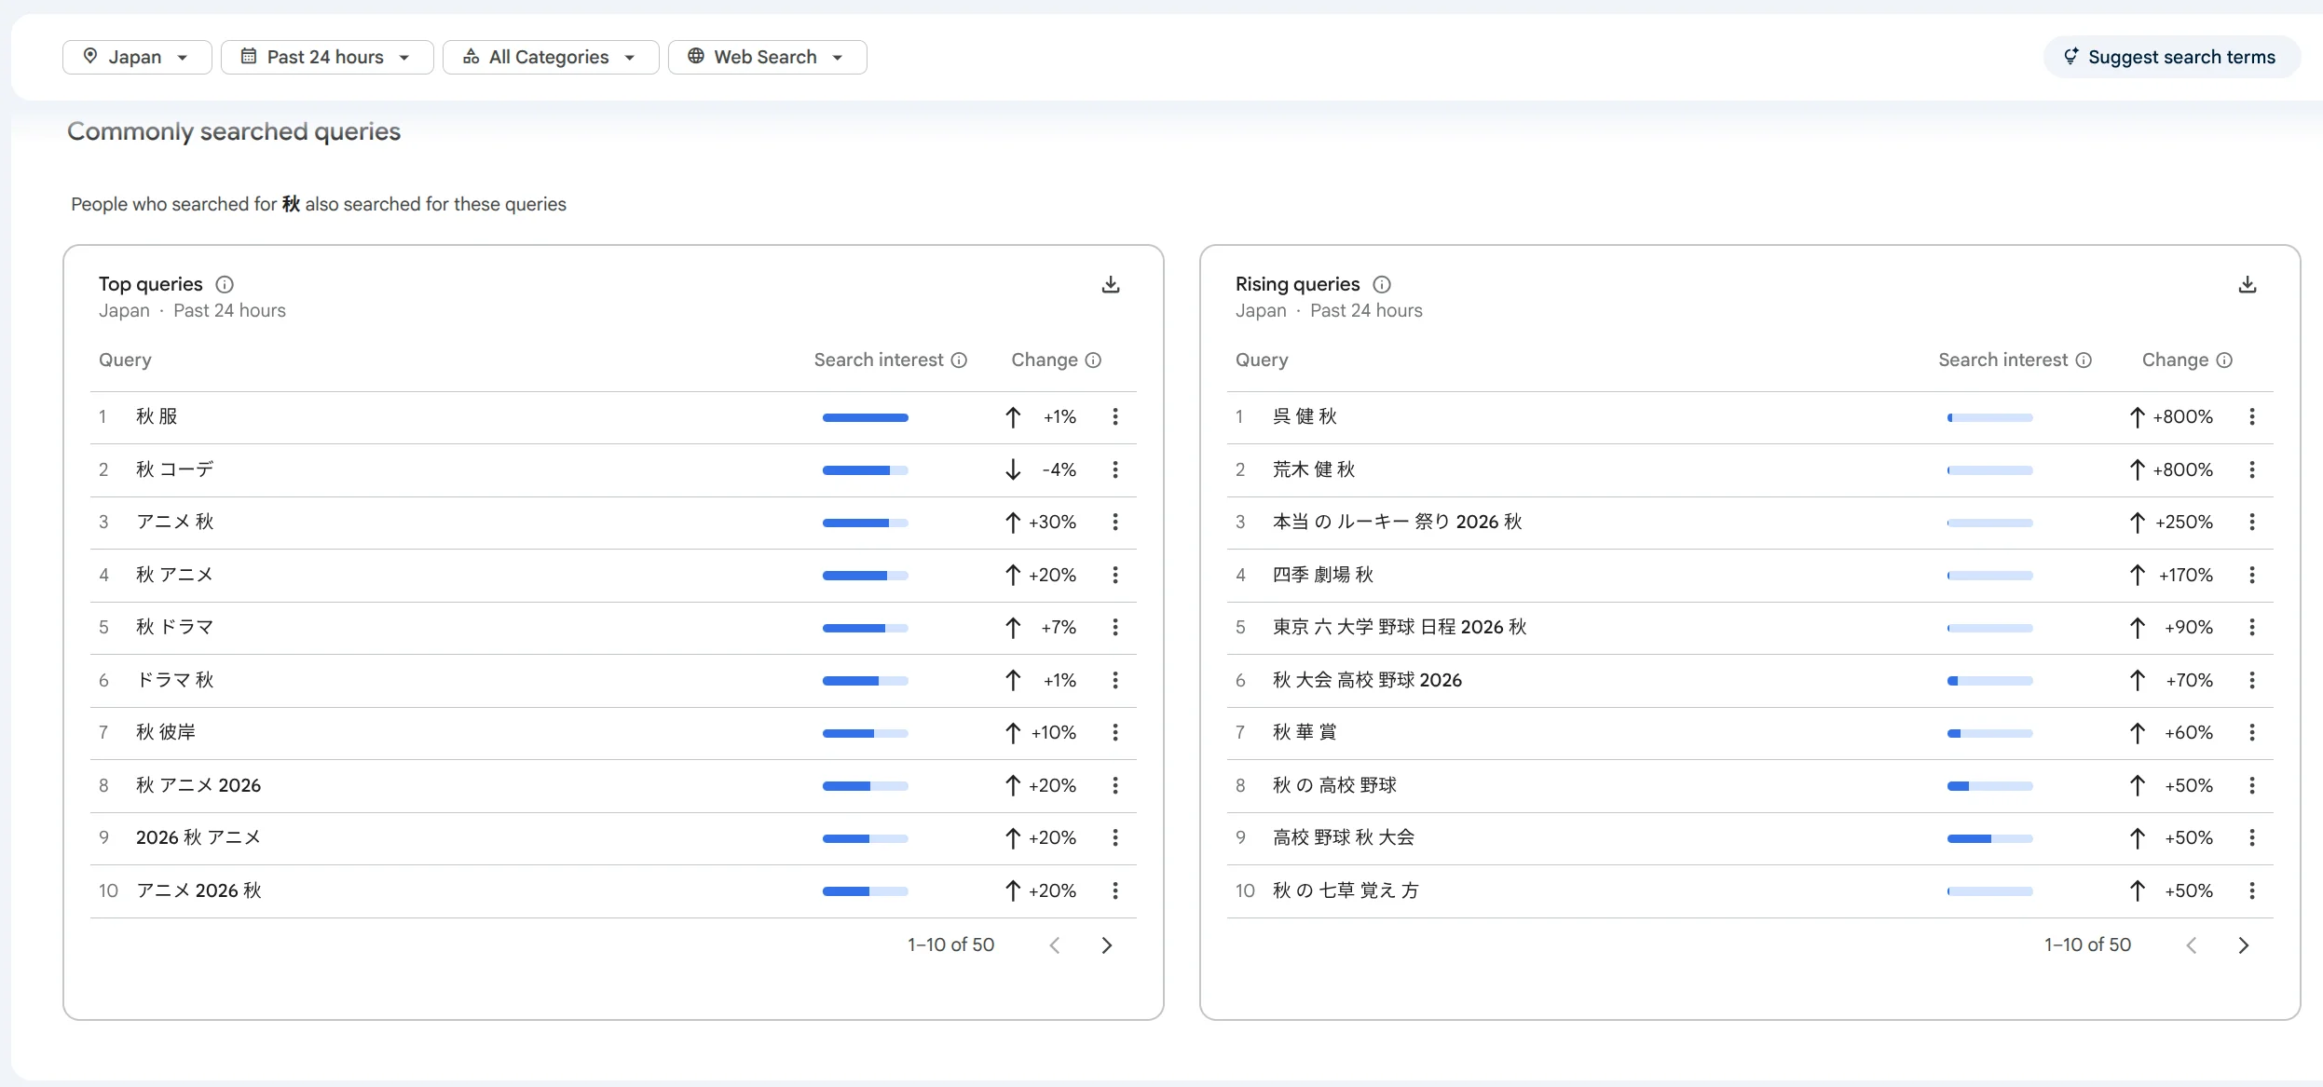Click Change info icon in Top queries

(1093, 360)
